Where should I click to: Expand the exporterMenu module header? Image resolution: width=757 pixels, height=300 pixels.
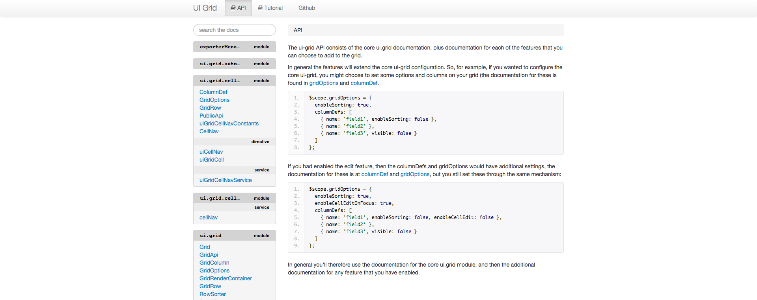pyautogui.click(x=235, y=47)
